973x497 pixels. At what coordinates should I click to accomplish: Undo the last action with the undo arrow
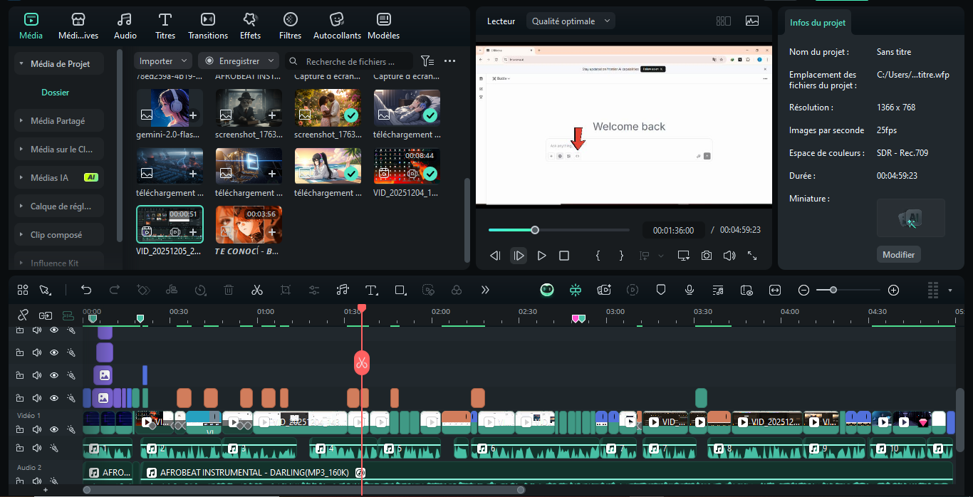tap(86, 290)
